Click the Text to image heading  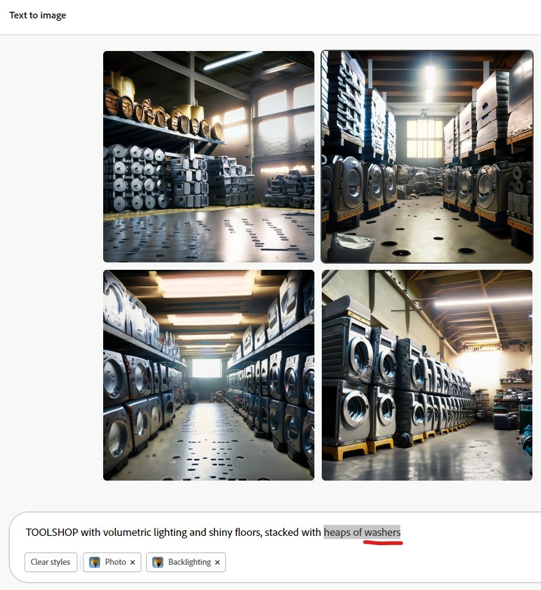click(x=37, y=15)
